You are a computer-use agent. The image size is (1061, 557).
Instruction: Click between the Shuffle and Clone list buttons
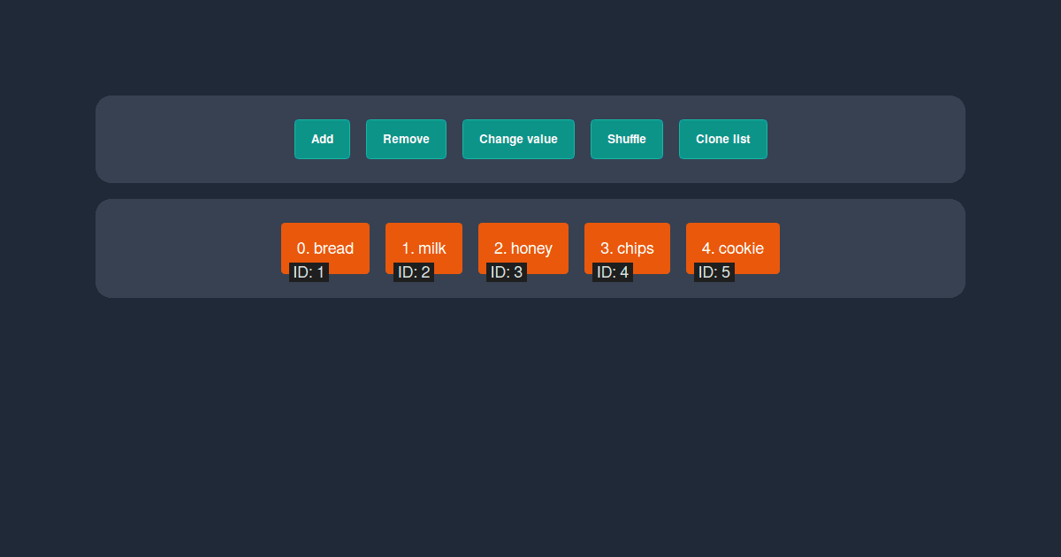pyautogui.click(x=670, y=139)
